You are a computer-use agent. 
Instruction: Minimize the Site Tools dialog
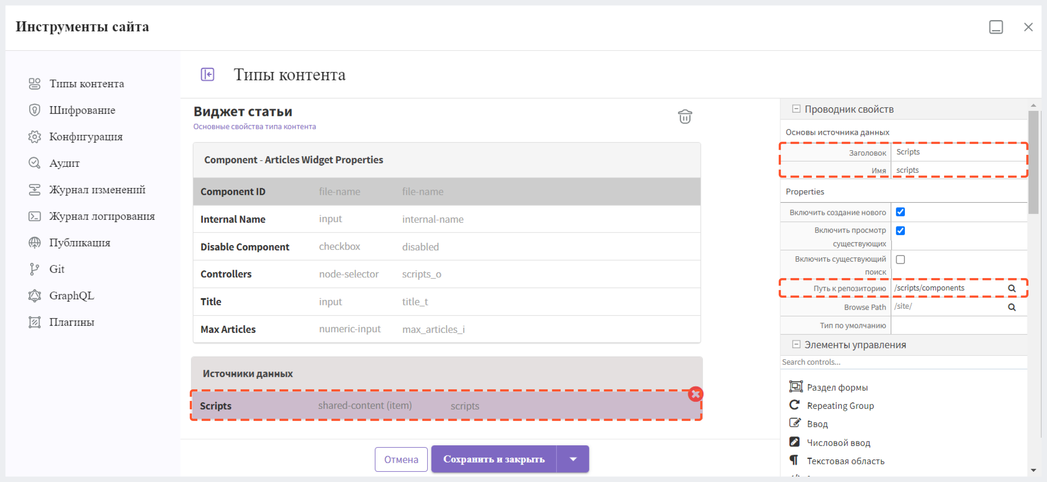point(996,27)
